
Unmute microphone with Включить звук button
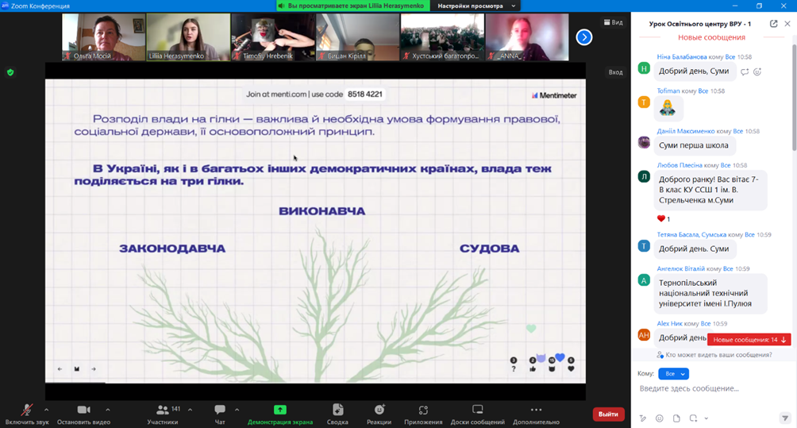coord(26,410)
